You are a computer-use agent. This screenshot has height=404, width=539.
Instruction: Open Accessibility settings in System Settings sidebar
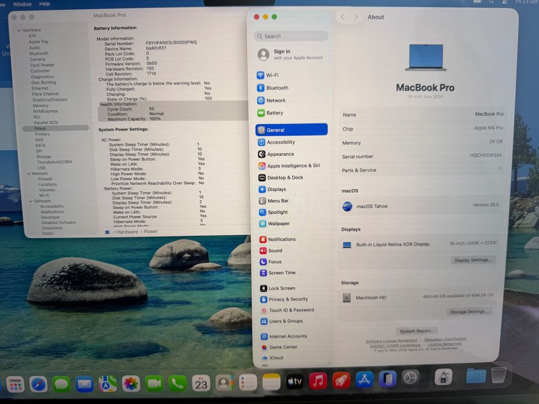276,142
